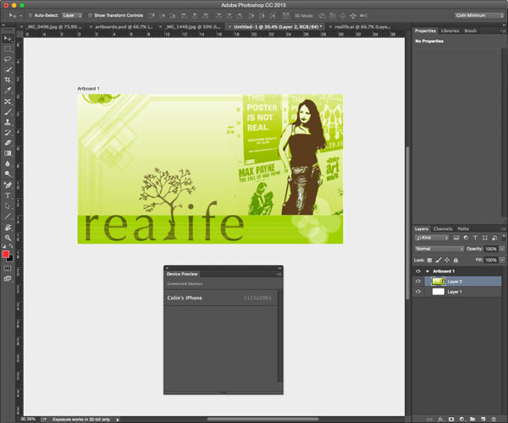Screen dimensions: 508x423
Task: Click add layer style fx icon
Action: click(440, 419)
